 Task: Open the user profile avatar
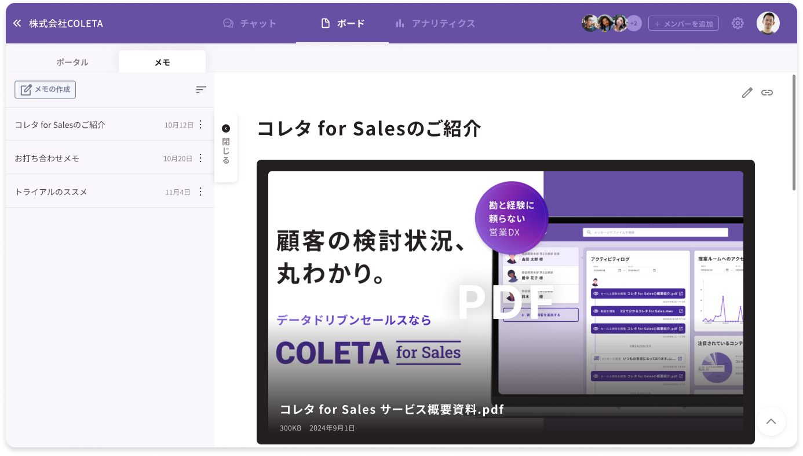pos(768,23)
